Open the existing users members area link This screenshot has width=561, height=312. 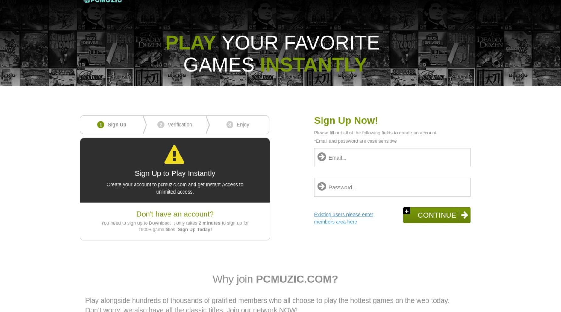click(x=344, y=218)
